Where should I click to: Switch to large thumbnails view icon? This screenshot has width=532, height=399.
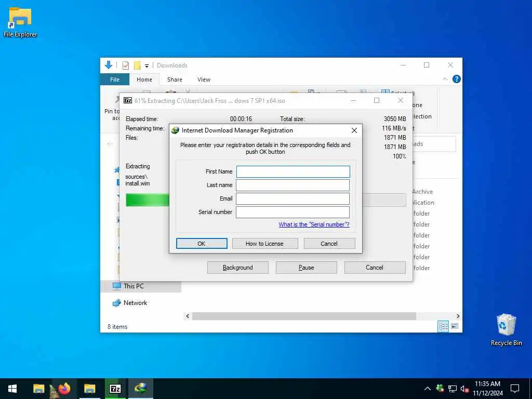[455, 326]
